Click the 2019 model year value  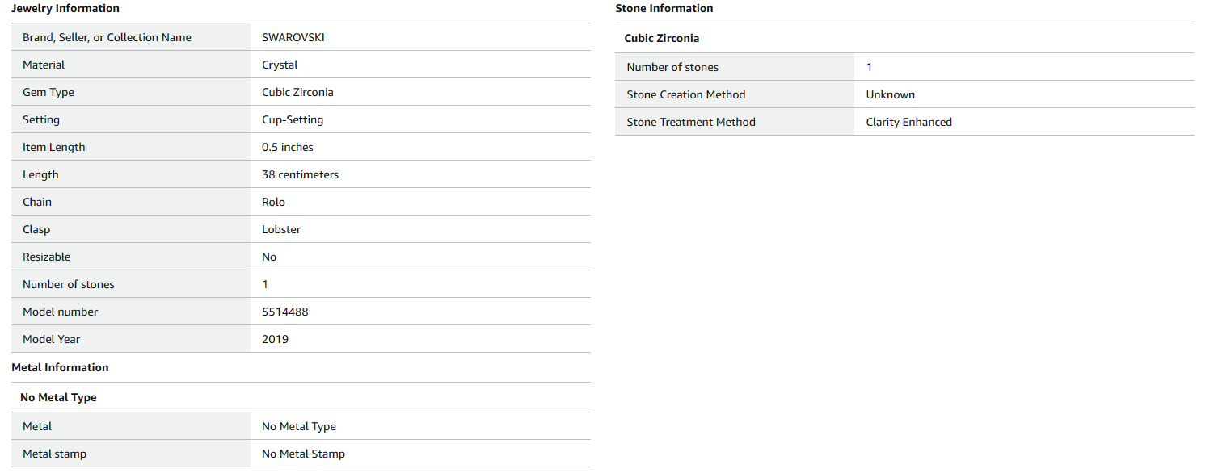(x=275, y=339)
